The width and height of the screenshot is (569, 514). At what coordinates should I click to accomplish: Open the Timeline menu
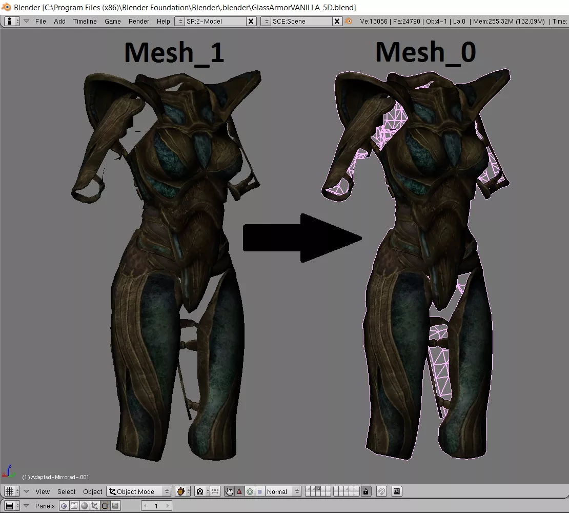pos(85,22)
